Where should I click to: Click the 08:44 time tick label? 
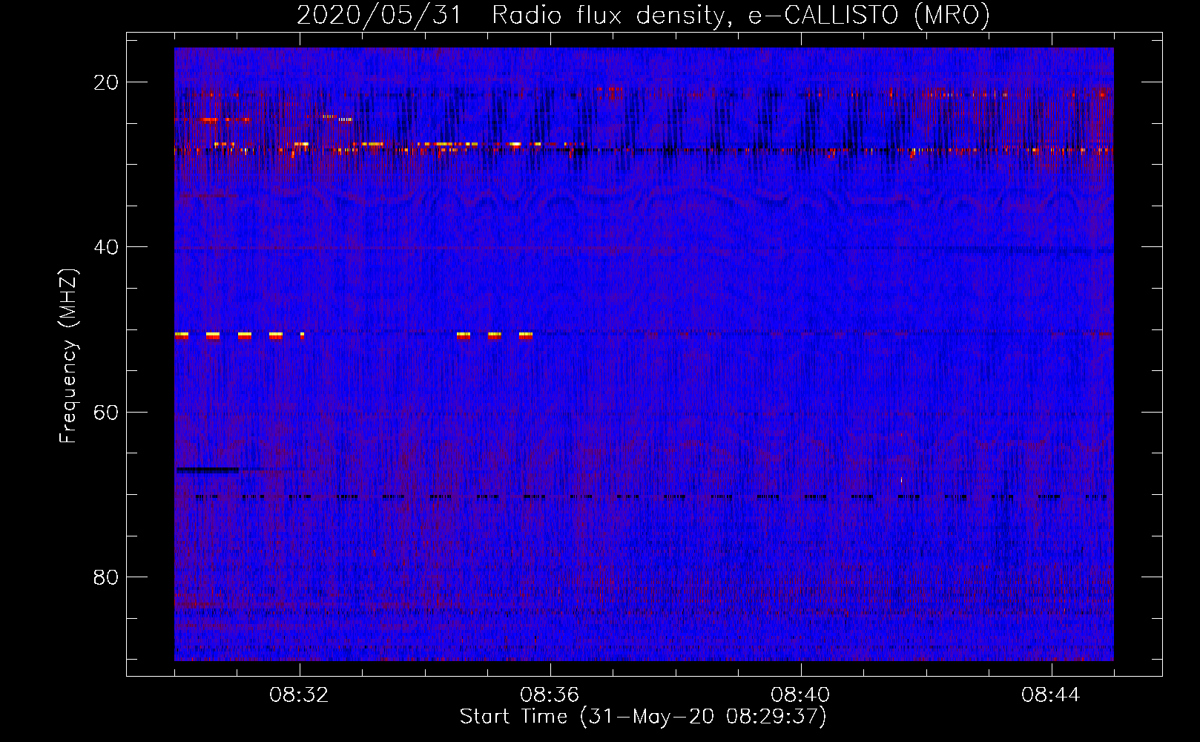point(1052,695)
